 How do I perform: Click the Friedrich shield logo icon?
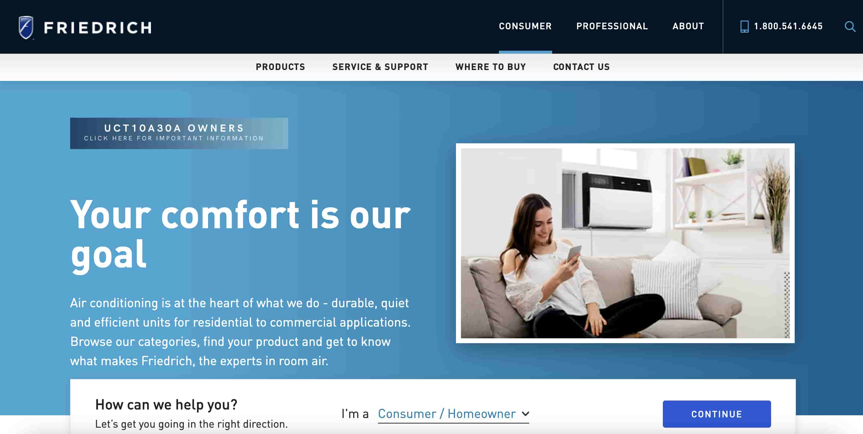(27, 26)
